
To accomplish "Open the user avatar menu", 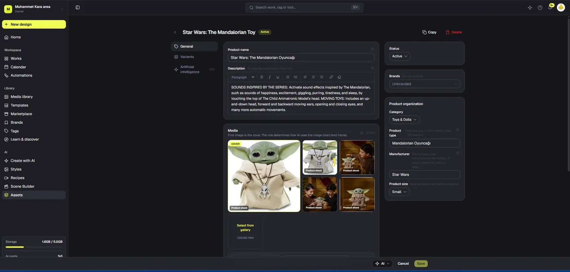I will (561, 7).
